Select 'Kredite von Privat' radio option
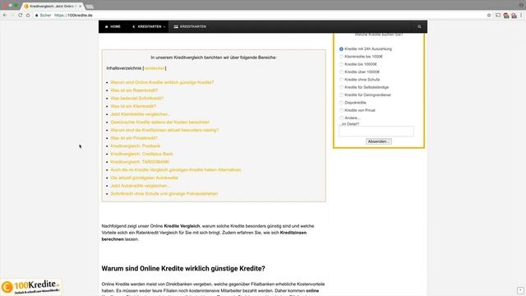Viewport: 526px width, 296px height. coord(341,110)
